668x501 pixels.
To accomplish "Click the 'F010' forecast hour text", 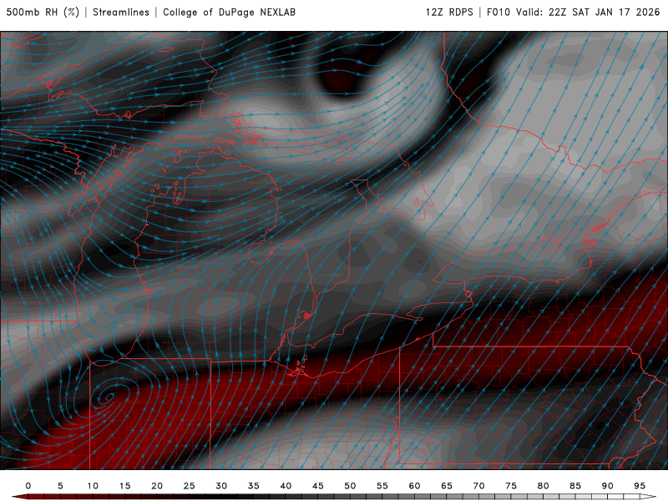I will coord(498,13).
